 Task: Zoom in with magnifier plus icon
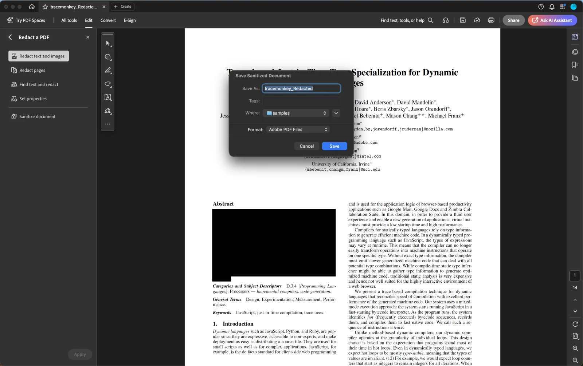575,348
